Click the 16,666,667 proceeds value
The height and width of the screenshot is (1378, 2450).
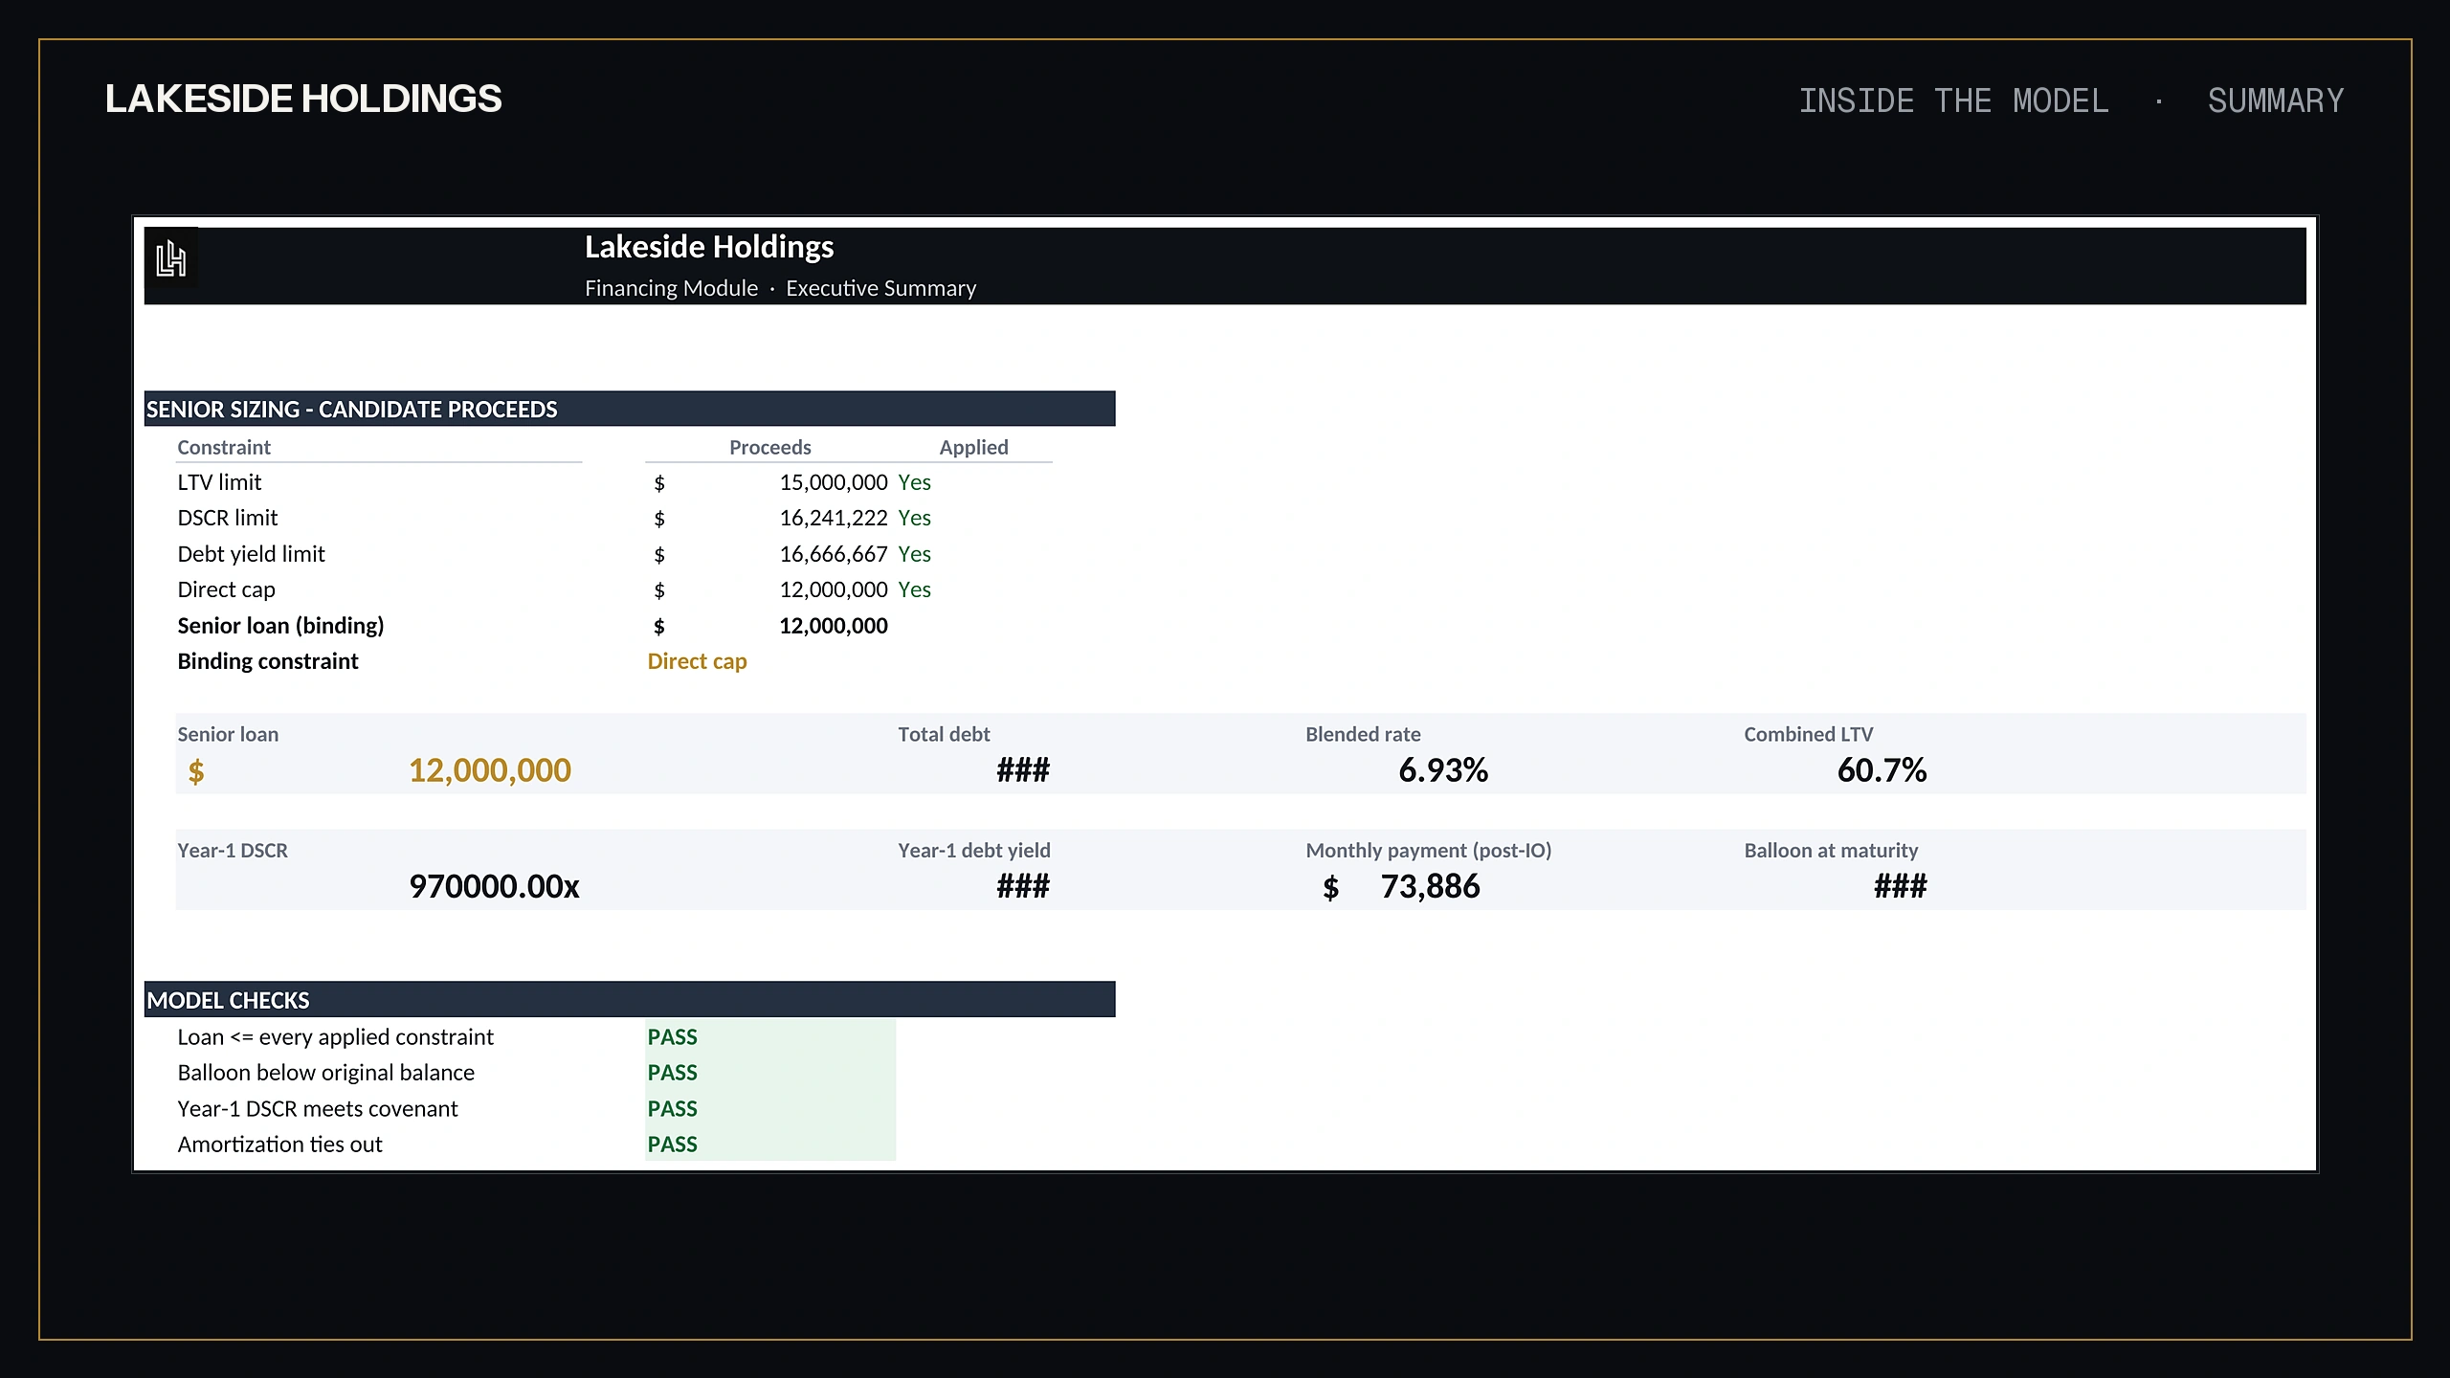[834, 554]
